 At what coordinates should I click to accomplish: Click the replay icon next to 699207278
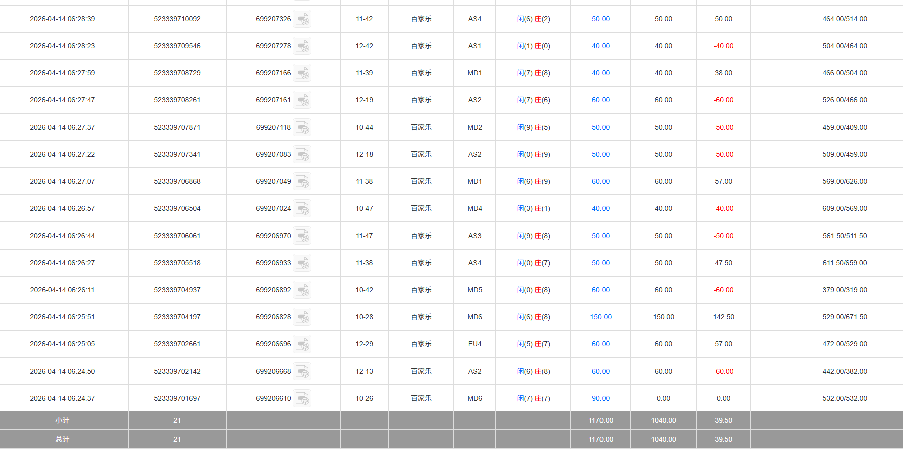pos(302,46)
